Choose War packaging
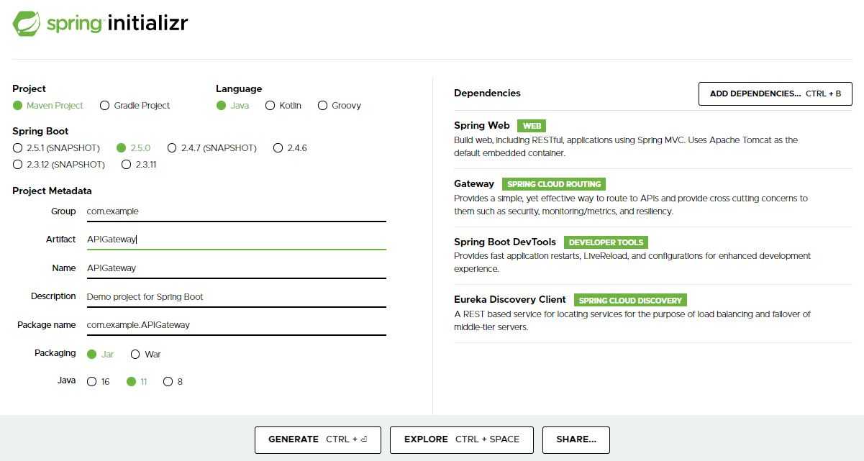This screenshot has width=864, height=461. pos(146,355)
